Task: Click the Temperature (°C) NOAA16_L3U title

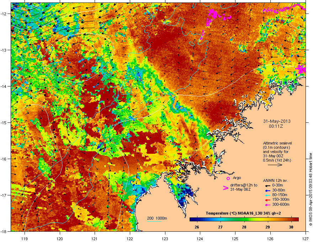Action: (x=243, y=214)
